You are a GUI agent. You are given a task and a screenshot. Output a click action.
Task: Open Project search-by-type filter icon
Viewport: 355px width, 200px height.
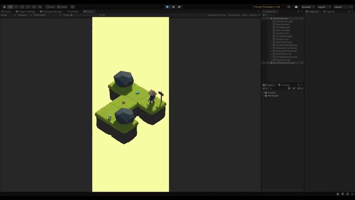pyautogui.click(x=290, y=88)
